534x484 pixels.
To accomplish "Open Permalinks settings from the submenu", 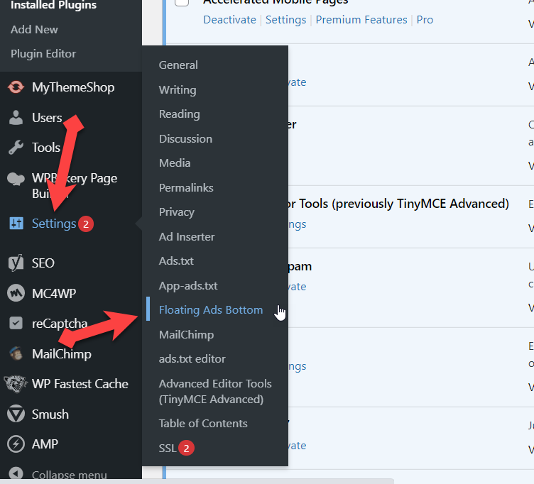I will click(187, 187).
